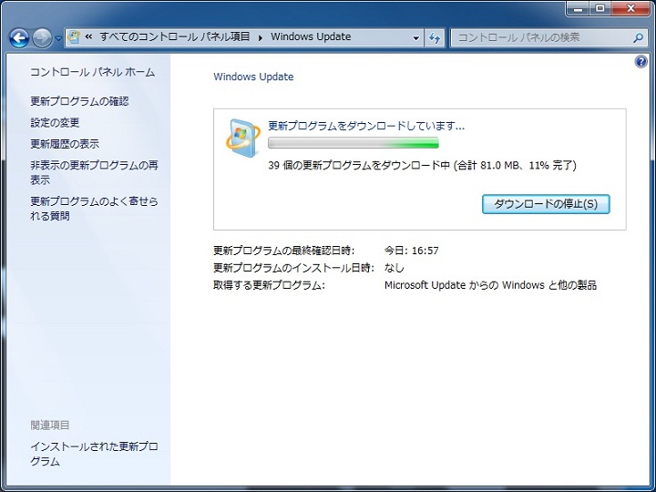Image resolution: width=656 pixels, height=492 pixels.
Task: Click the Control Panel icon in address bar
Action: click(x=74, y=37)
